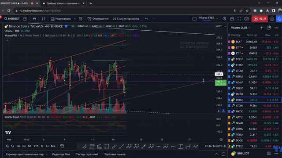
Task: Reload the browser page
Action: tap(9, 11)
